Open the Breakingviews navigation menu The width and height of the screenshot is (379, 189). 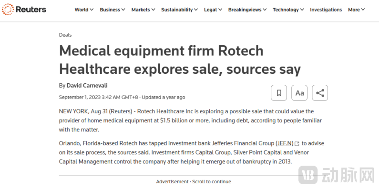tap(247, 10)
